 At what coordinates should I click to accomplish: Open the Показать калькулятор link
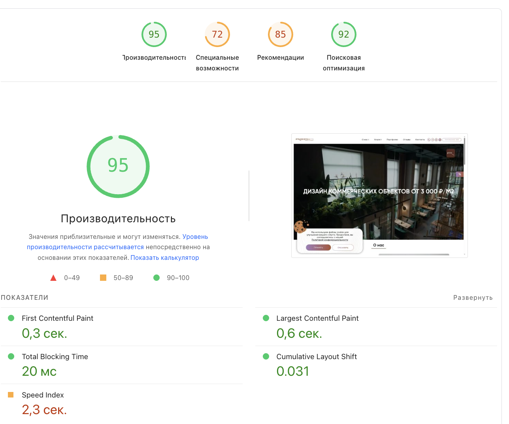[x=165, y=257]
